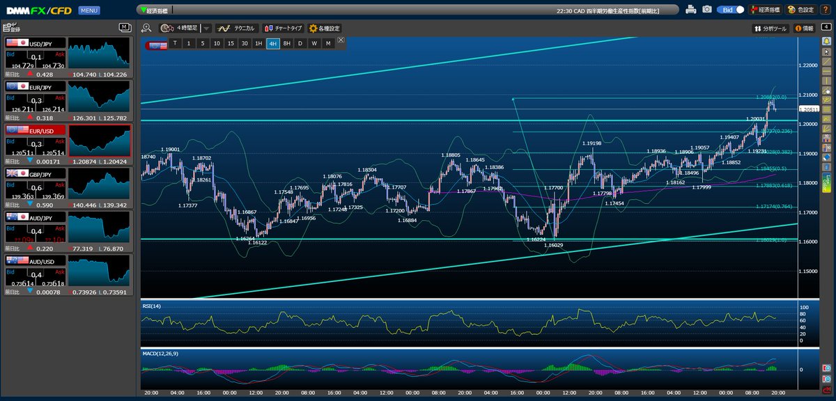Viewport: 836px width, 401px height.
Task: Switch to 10 minute timeframe
Action: pyautogui.click(x=217, y=43)
